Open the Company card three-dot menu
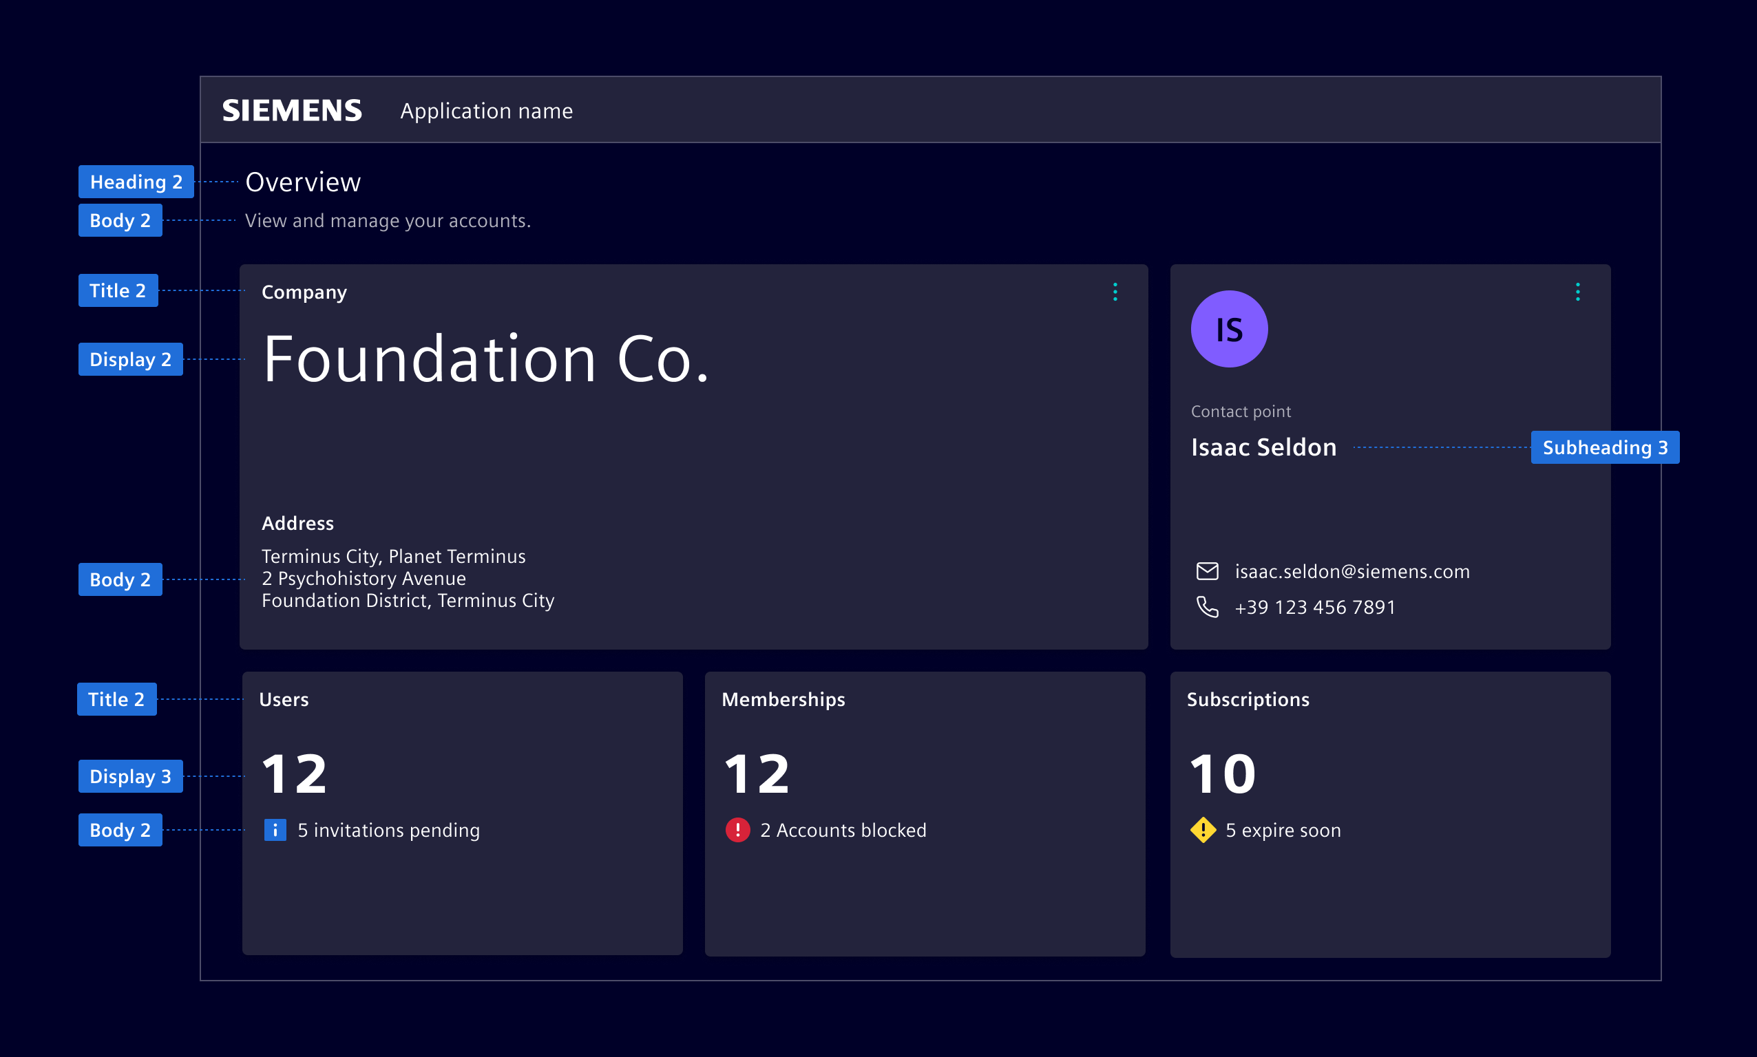This screenshot has width=1757, height=1057. point(1115,292)
